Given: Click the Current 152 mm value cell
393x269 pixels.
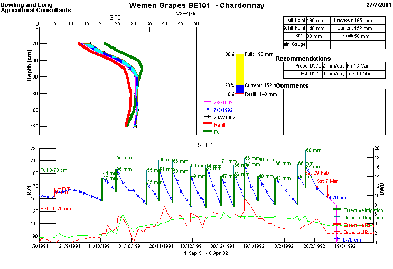Looking at the screenshot, I should coord(363,28).
